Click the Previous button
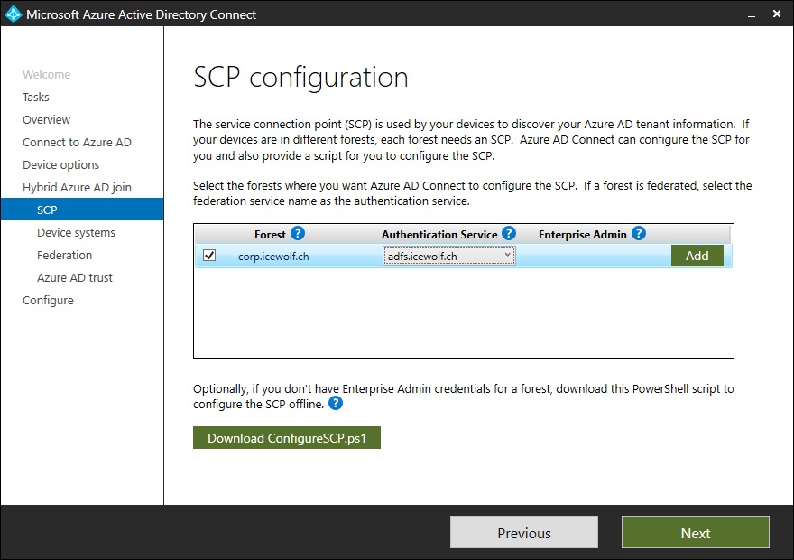 click(x=524, y=533)
